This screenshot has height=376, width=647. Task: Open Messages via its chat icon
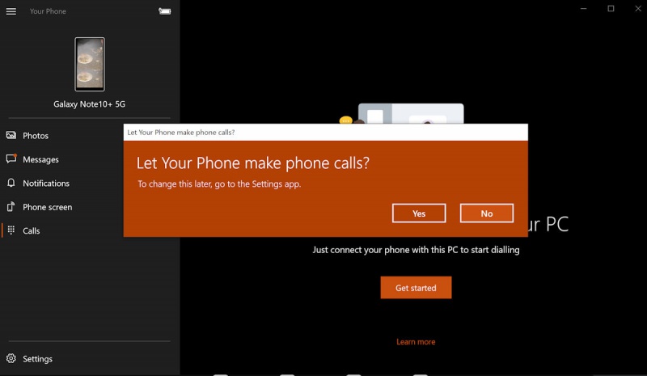(11, 159)
